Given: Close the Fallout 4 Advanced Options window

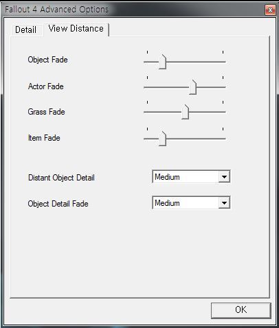Looking at the screenshot, I should tap(270, 10).
